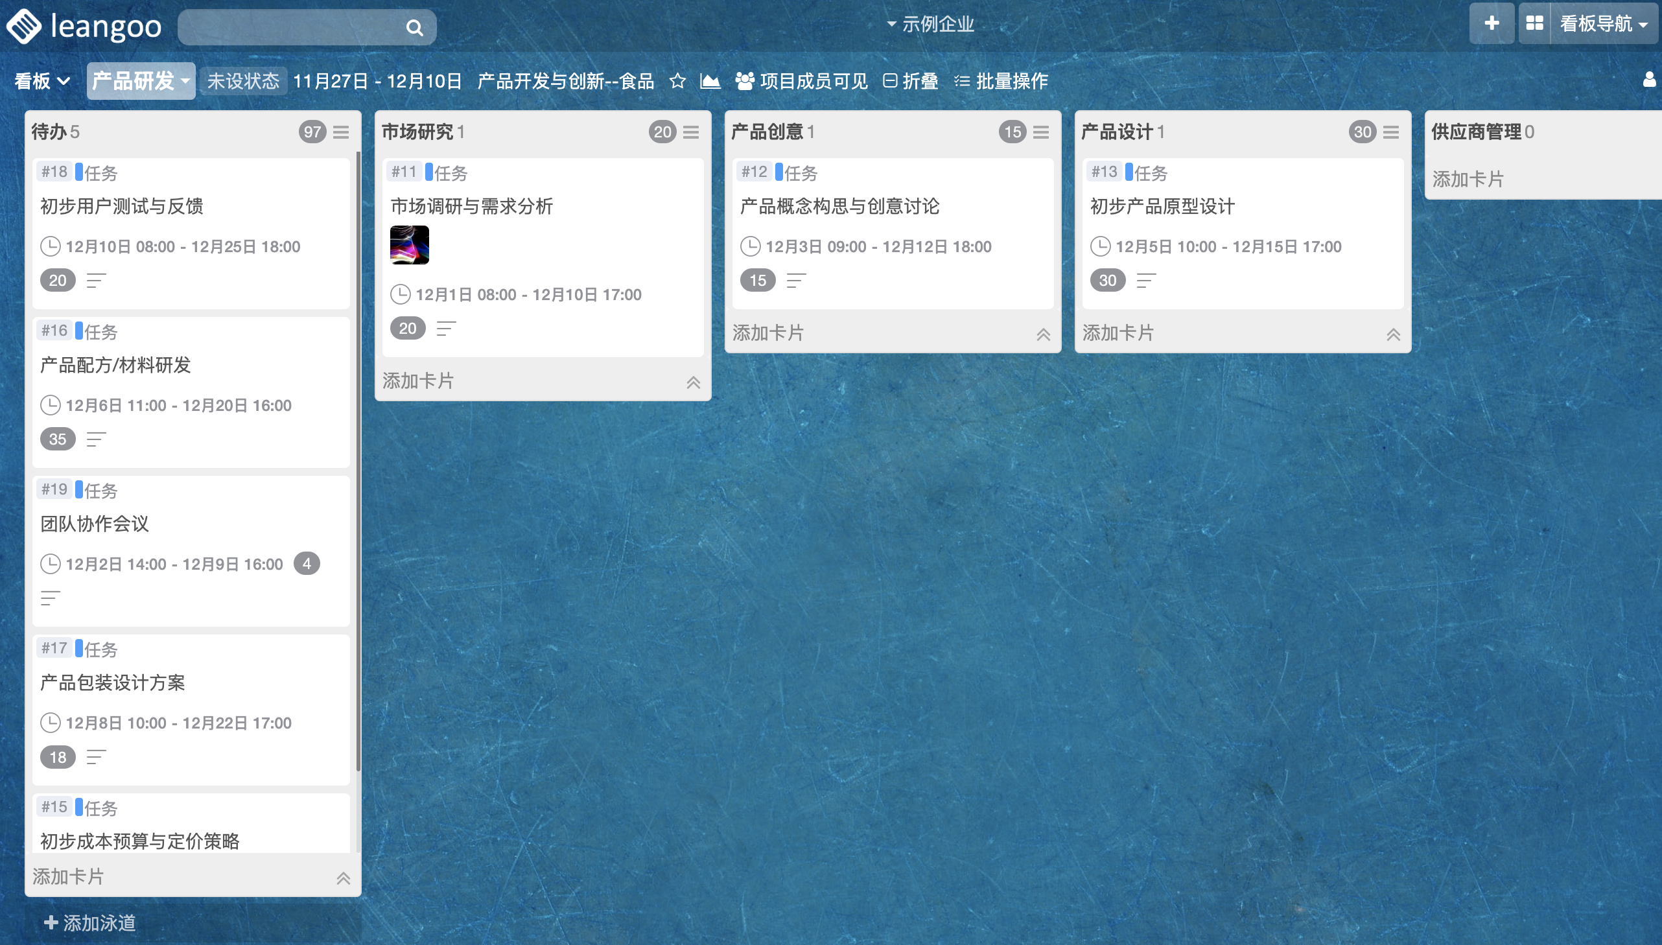The height and width of the screenshot is (945, 1662).
Task: Click the plus create button
Action: point(1492,23)
